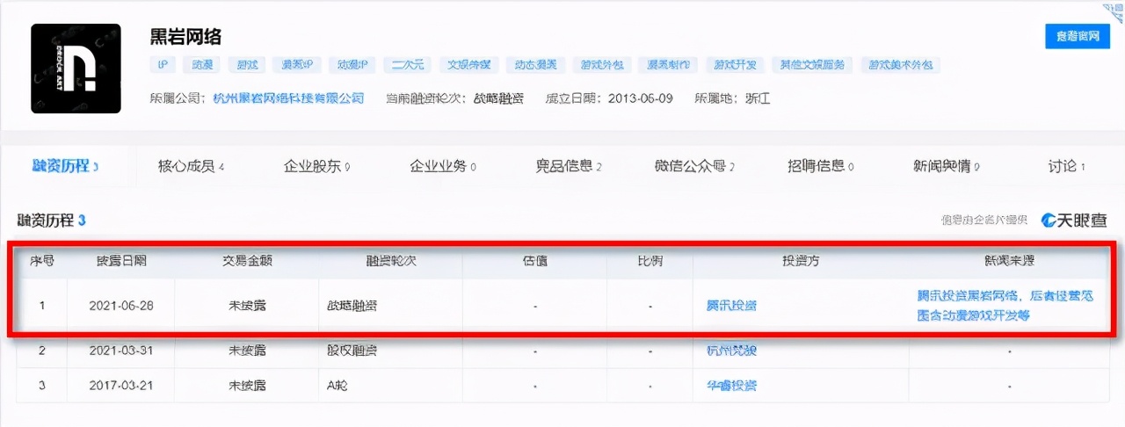Switch to the 企业股东 tab

317,166
